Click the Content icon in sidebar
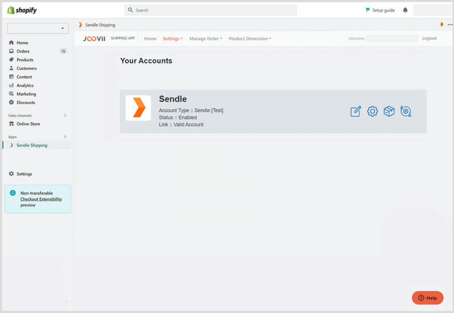The width and height of the screenshot is (454, 313). [x=11, y=77]
